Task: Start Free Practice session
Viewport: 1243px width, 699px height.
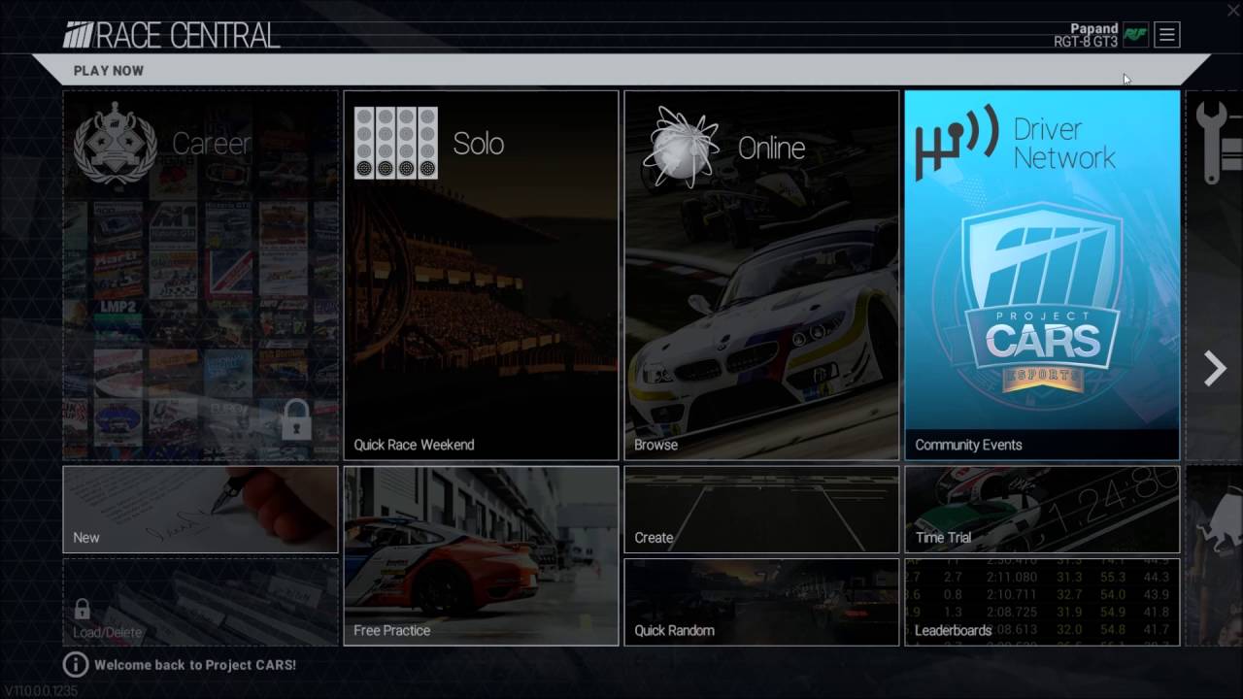Action: click(x=481, y=556)
